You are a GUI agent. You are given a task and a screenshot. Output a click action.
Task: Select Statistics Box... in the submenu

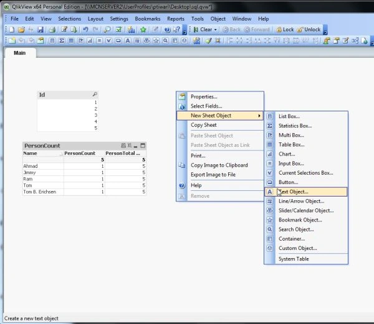tap(306, 126)
